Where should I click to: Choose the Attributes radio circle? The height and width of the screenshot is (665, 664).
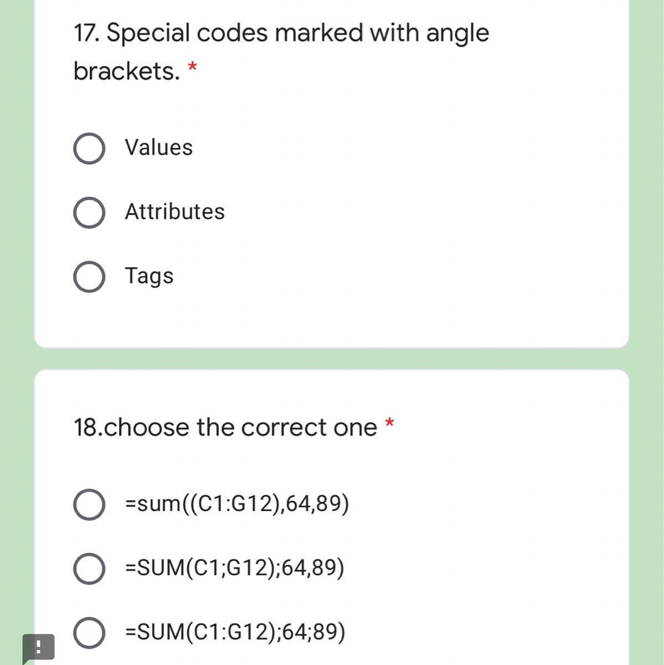(x=89, y=213)
